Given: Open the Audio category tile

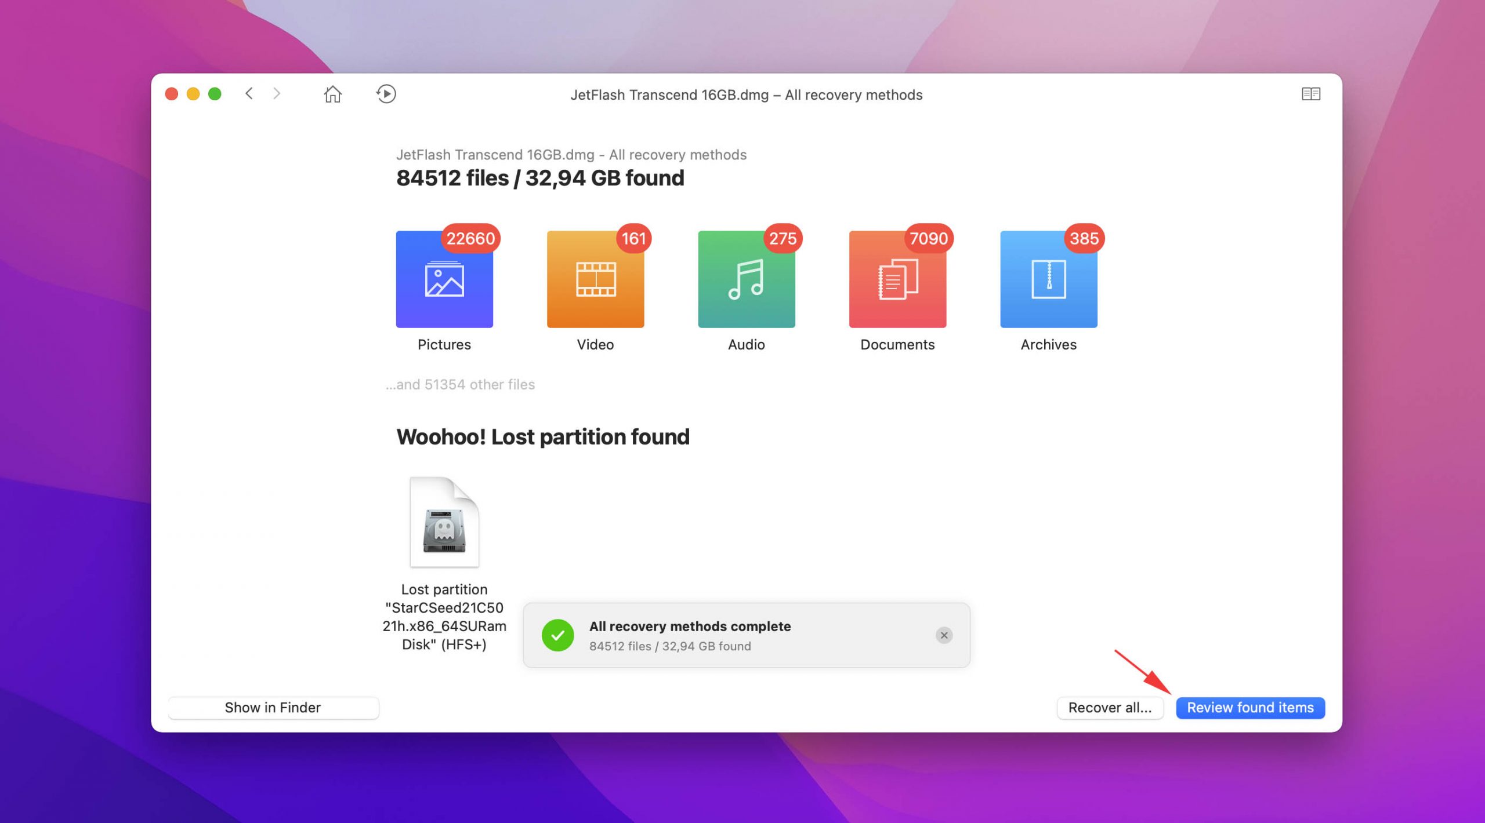Looking at the screenshot, I should 747,279.
